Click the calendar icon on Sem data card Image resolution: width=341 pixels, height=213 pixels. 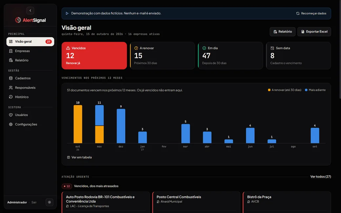(272, 48)
